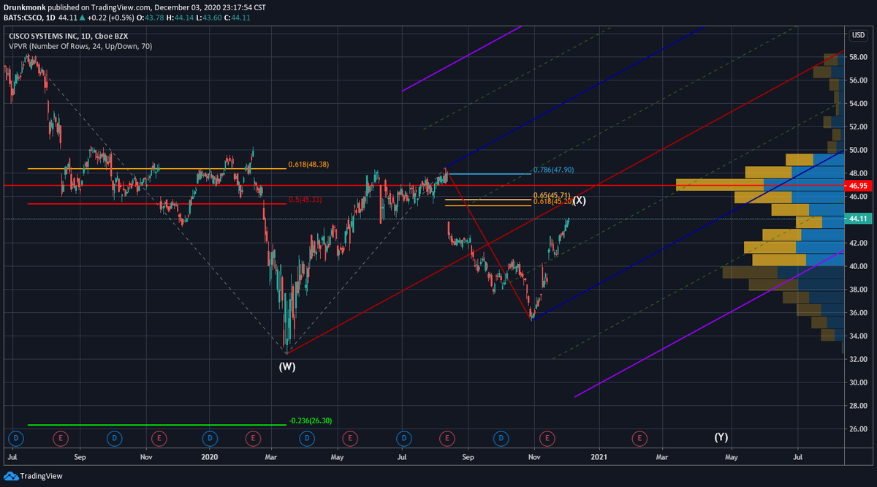Select the blue "D" dividend marker below March 2020
Image resolution: width=877 pixels, height=487 pixels.
click(x=306, y=439)
